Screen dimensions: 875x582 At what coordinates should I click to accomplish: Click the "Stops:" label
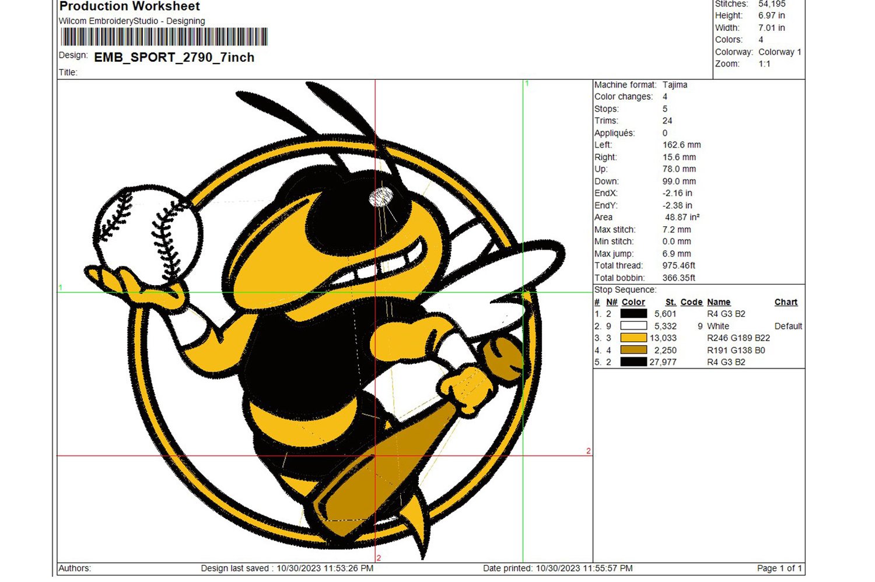pos(607,109)
